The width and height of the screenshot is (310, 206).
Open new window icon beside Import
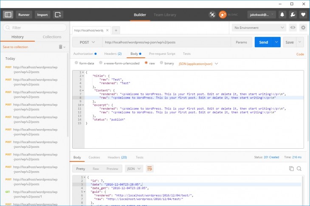58,14
